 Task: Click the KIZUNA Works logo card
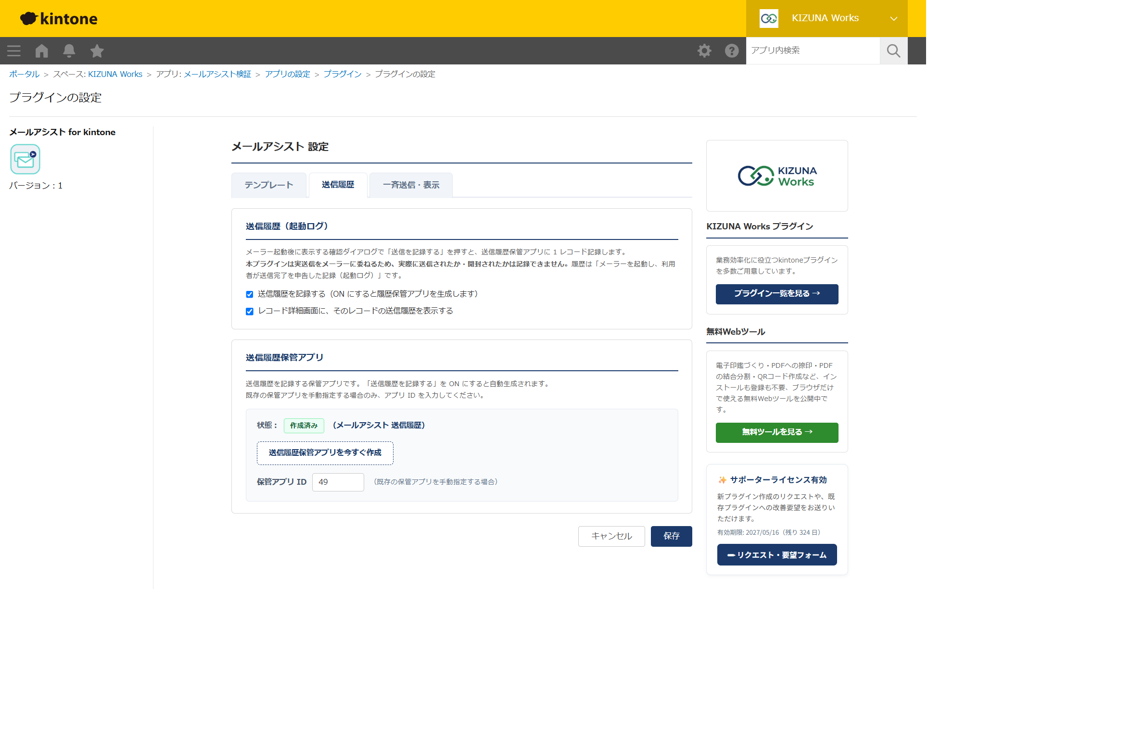(777, 176)
